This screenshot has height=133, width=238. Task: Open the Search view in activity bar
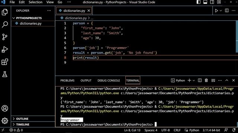pos(5,24)
